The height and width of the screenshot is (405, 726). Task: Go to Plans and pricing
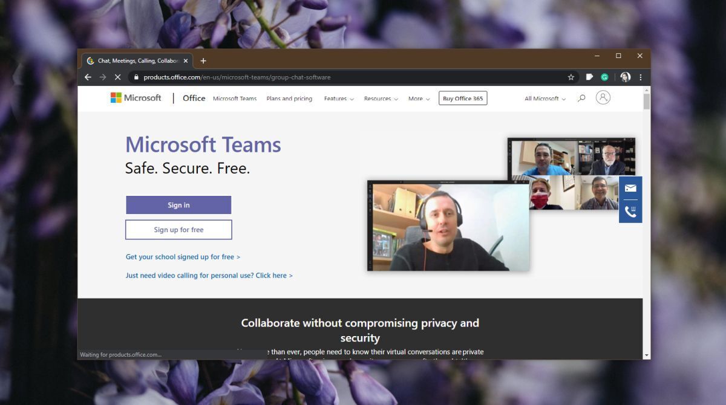289,99
